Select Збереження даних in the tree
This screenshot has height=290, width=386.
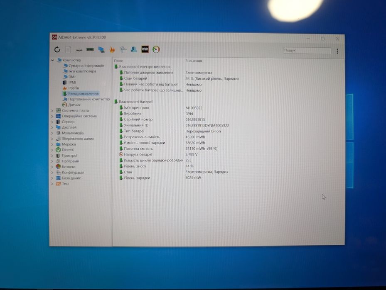[x=78, y=139]
